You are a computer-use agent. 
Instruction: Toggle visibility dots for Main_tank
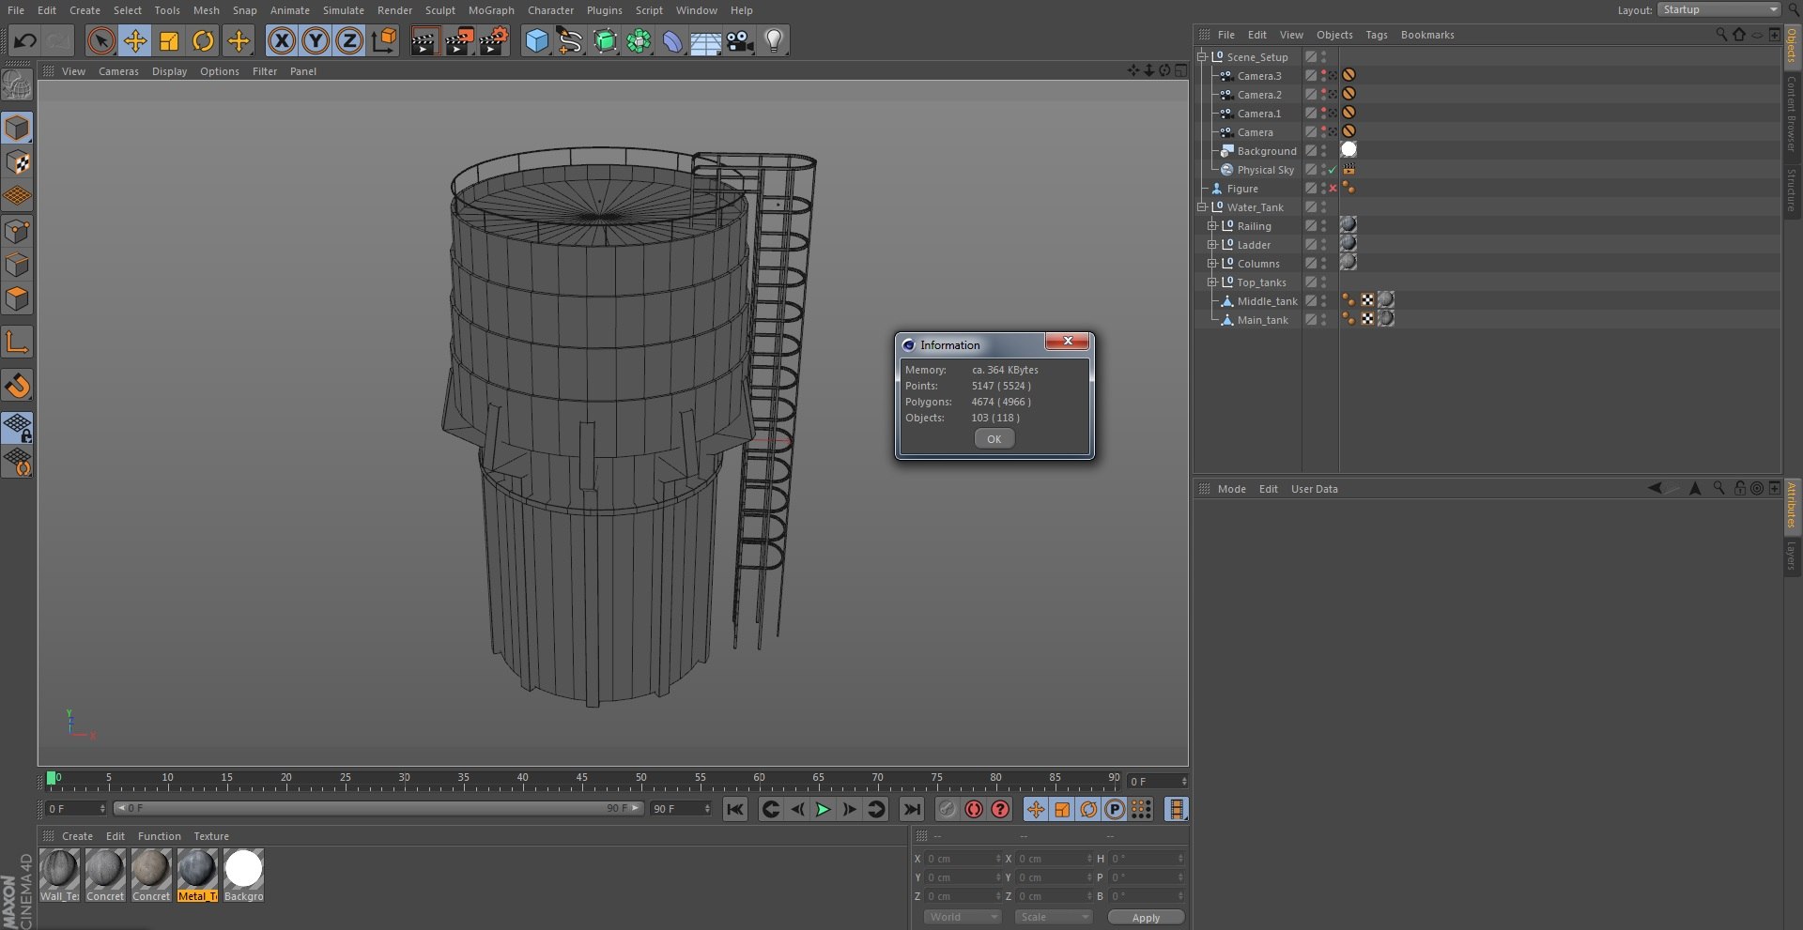coord(1323,320)
